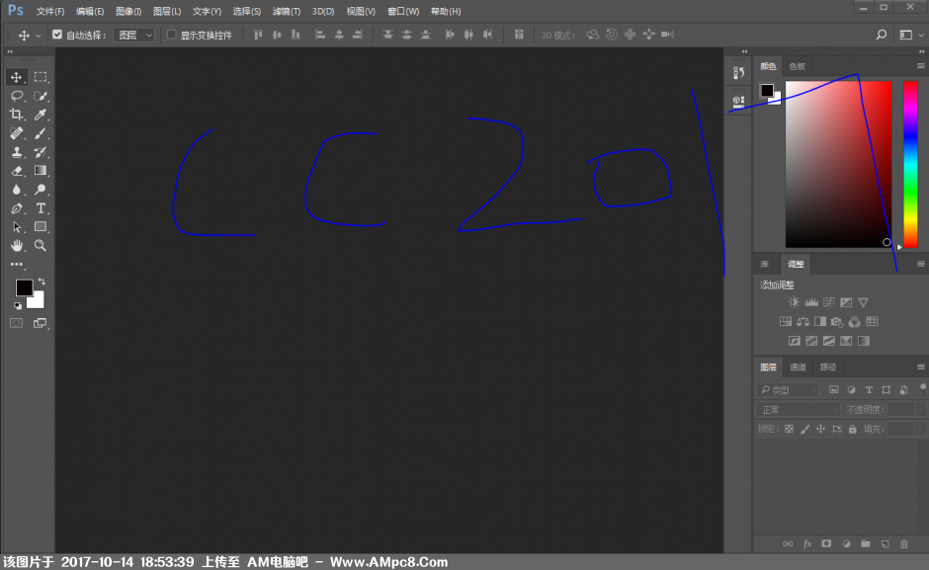Select the Quick Selection tool
Viewport: 929px width, 570px height.
(41, 96)
